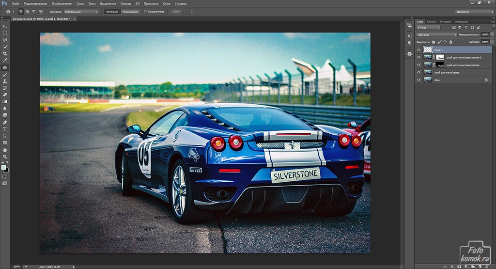Select the Move tool
496x269 pixels.
pyautogui.click(x=5, y=27)
